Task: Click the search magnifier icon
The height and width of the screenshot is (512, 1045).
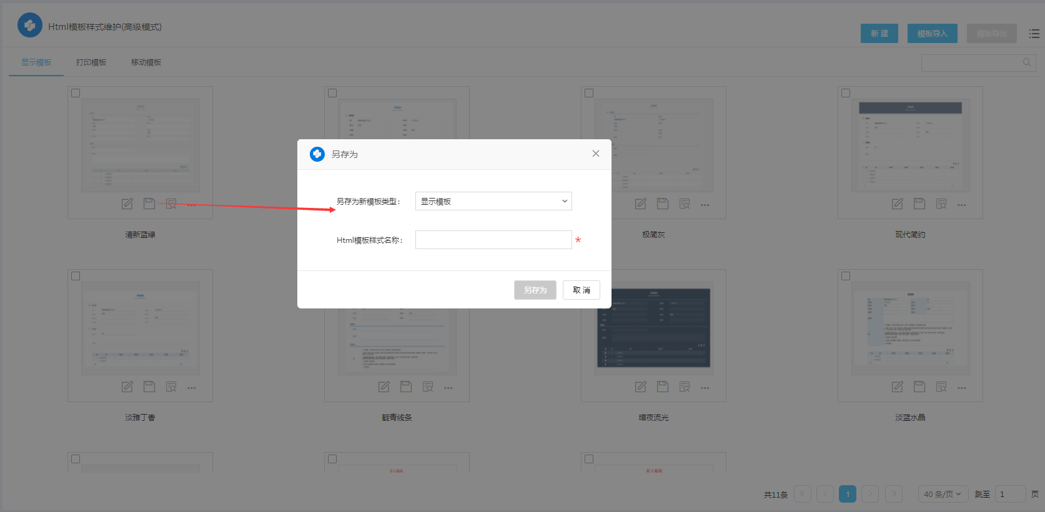Action: (1026, 62)
